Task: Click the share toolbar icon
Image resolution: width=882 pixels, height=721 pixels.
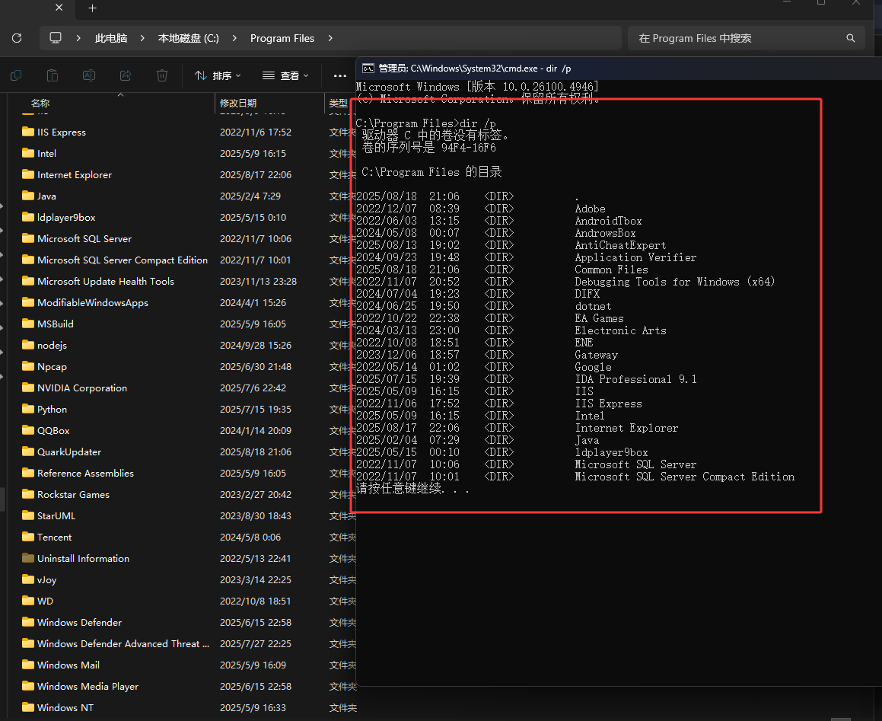Action: click(x=126, y=75)
